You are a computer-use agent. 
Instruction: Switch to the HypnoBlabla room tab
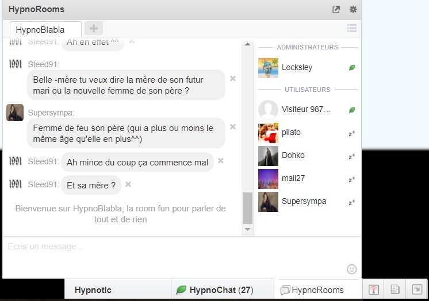pyautogui.click(x=45, y=29)
